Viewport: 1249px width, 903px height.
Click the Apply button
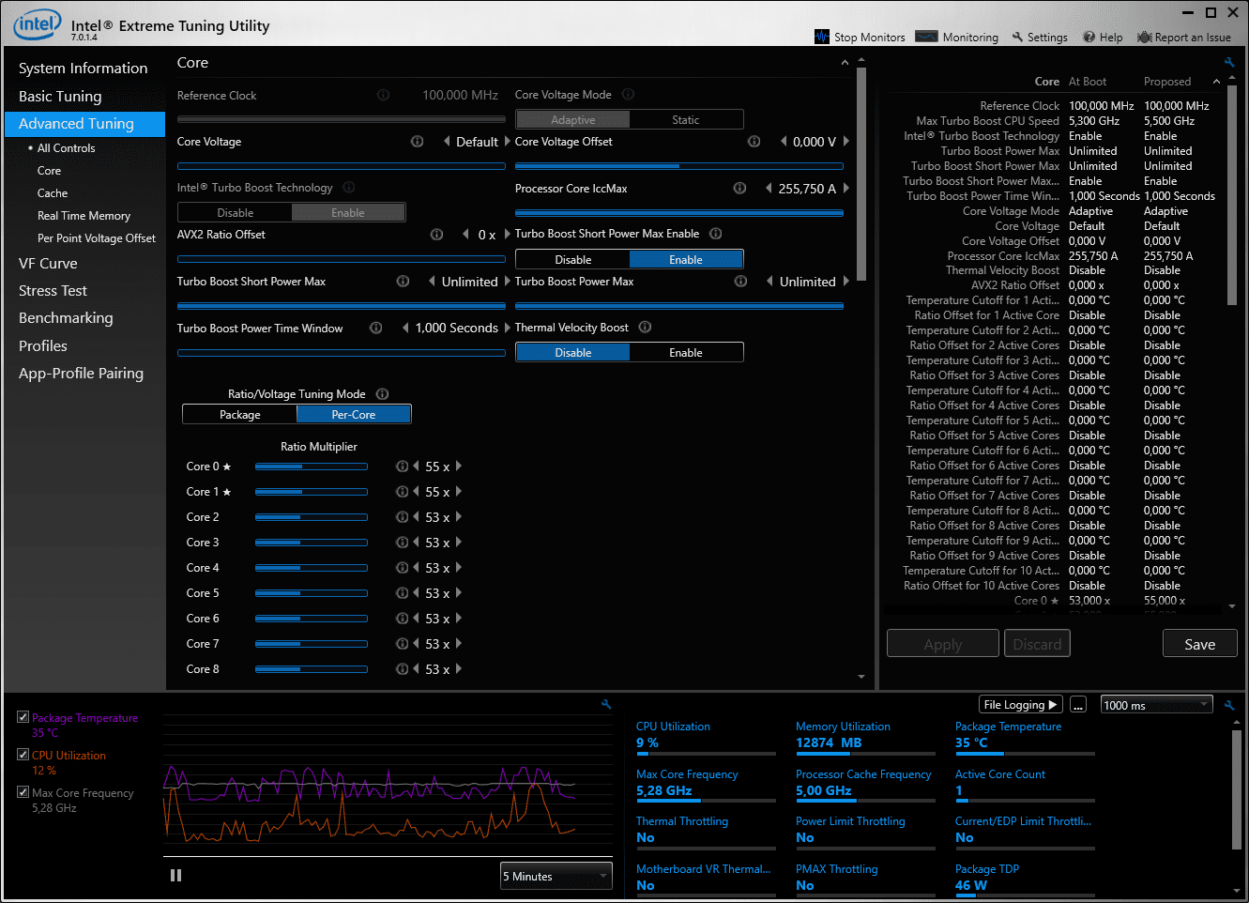click(942, 644)
